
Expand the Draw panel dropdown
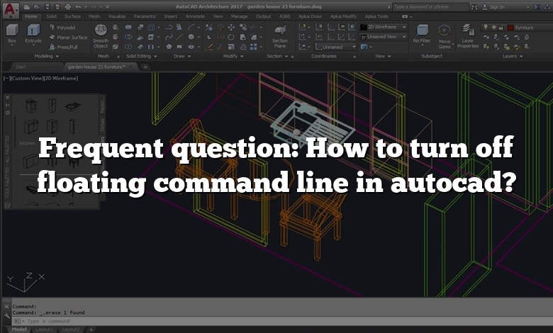point(182,56)
